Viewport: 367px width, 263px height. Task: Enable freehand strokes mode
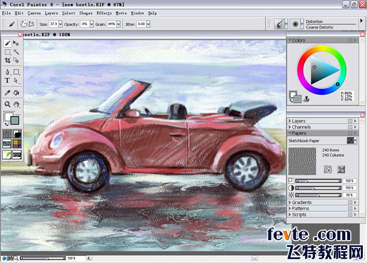[x=24, y=24]
